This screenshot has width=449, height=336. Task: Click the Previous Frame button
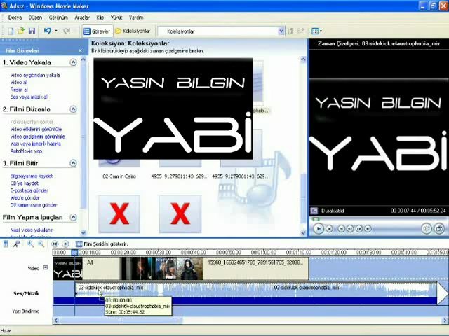(x=350, y=229)
